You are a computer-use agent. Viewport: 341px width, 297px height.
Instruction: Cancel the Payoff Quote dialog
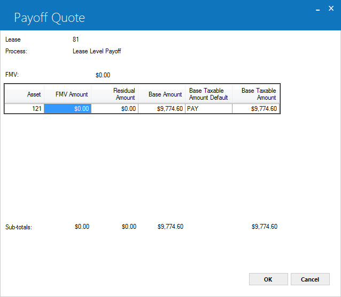[x=310, y=279]
